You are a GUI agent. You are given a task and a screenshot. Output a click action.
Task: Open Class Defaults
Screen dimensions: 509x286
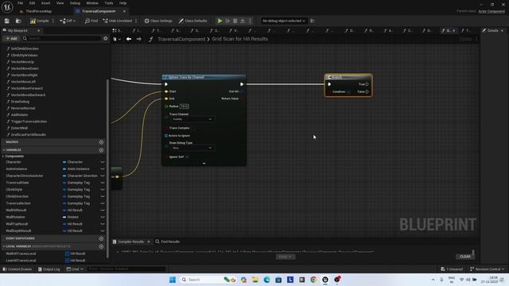click(192, 21)
